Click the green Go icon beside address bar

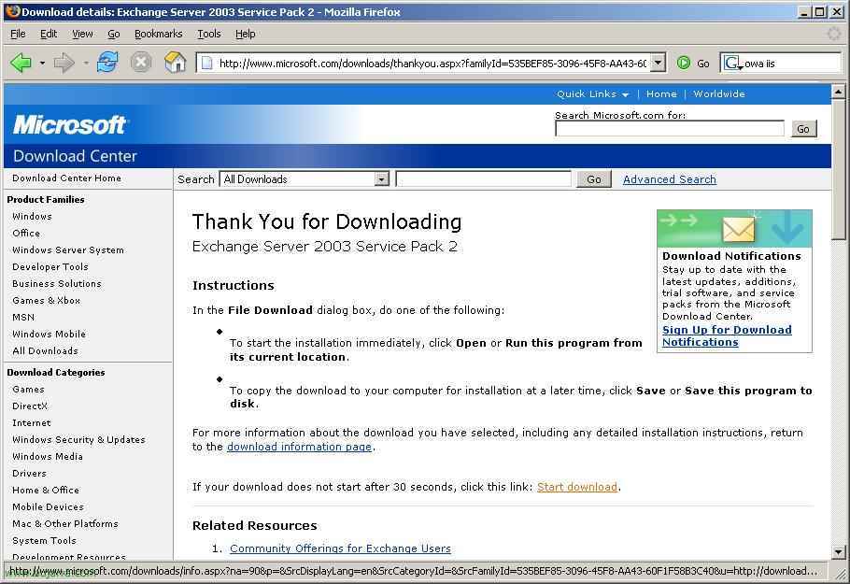tap(684, 63)
